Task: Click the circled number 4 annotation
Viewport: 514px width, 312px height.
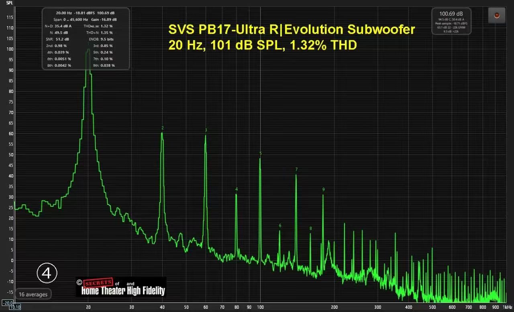Action: pos(47,273)
